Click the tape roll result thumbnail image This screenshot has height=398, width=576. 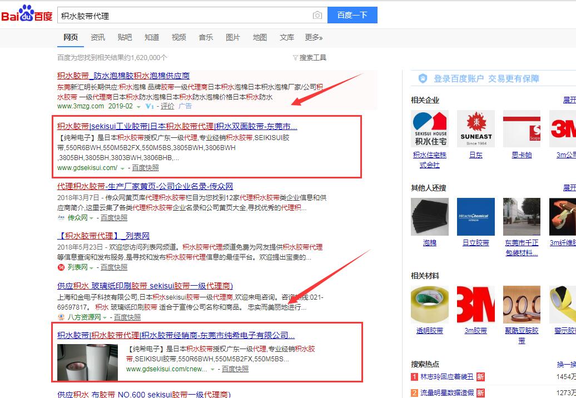87,362
